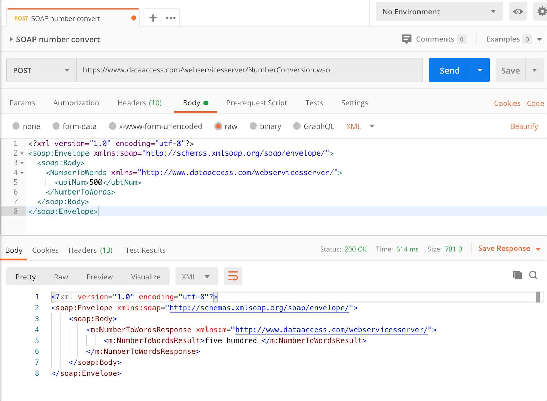
Task: Open the request Body tab
Action: coord(195,103)
